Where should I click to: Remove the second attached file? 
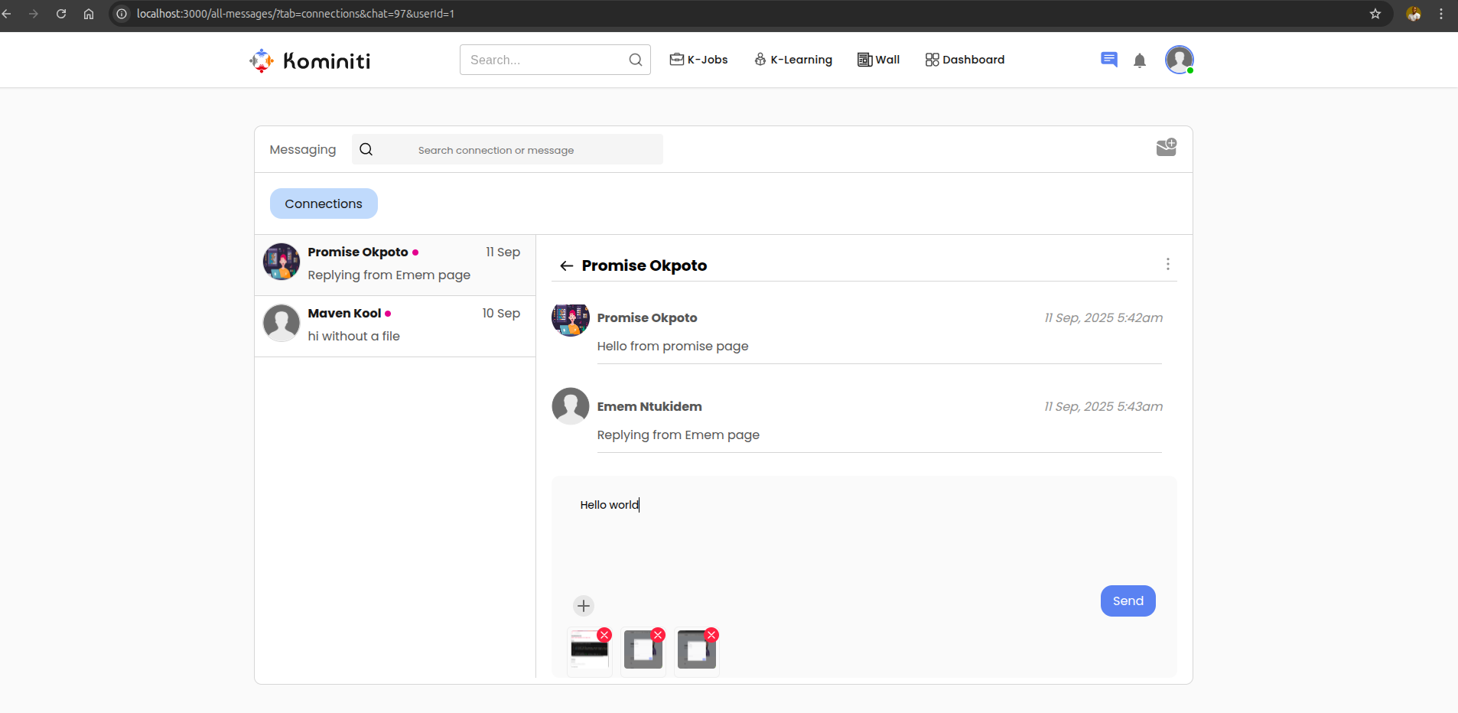[x=658, y=635]
